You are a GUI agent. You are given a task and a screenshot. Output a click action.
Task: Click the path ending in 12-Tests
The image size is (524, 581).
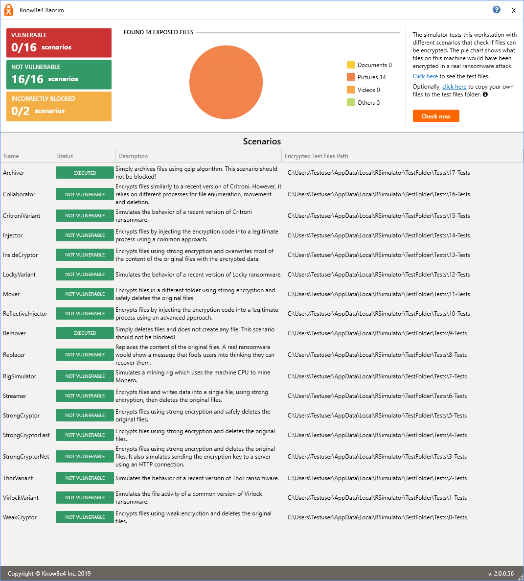click(379, 275)
